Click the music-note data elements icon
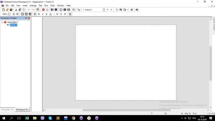Screen dimensions: 215x121 [79, 10]
